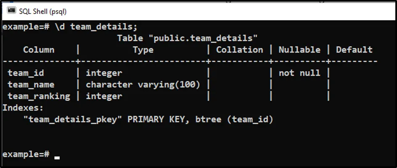Viewport: 397px width, 168px height.
Task: Click the "Column" header in the table
Action: (x=39, y=50)
